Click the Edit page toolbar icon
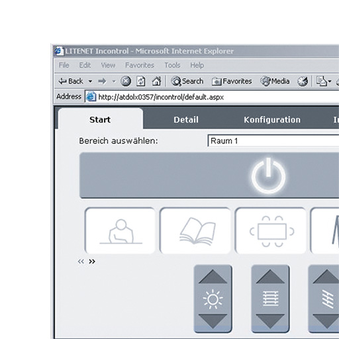Image resolution: width=339 pixels, height=339 pixels. (321, 81)
